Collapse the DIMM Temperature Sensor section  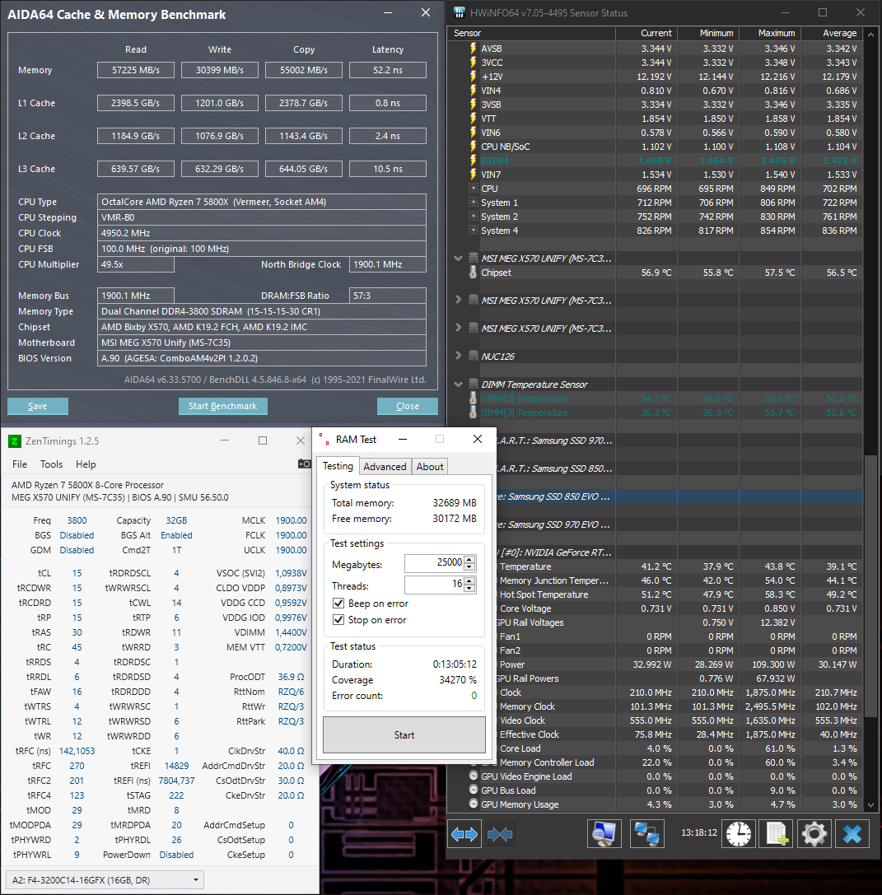pyautogui.click(x=459, y=384)
